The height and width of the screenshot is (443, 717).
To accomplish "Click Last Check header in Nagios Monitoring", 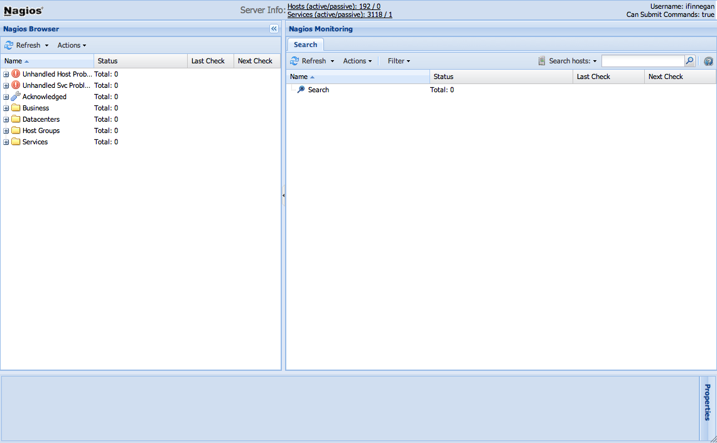I will tap(608, 77).
